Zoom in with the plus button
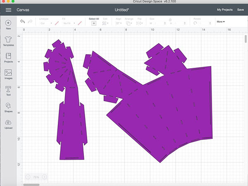The height and width of the screenshot is (186, 248). pos(44,177)
